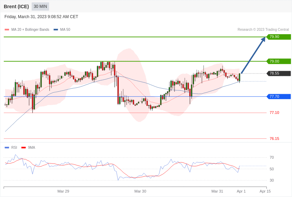Click the 'Apr 15' date axis label
292x197 pixels.
(265, 191)
